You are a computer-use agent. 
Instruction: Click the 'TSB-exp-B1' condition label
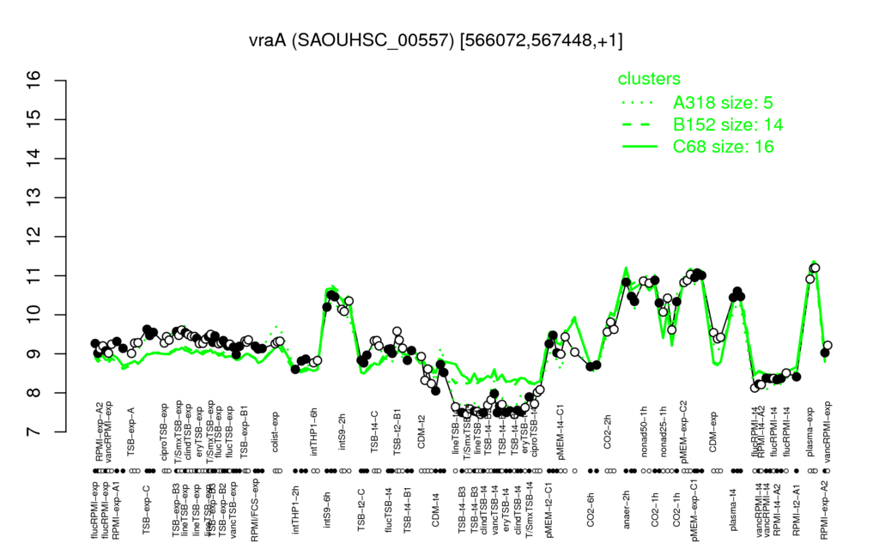tap(244, 432)
